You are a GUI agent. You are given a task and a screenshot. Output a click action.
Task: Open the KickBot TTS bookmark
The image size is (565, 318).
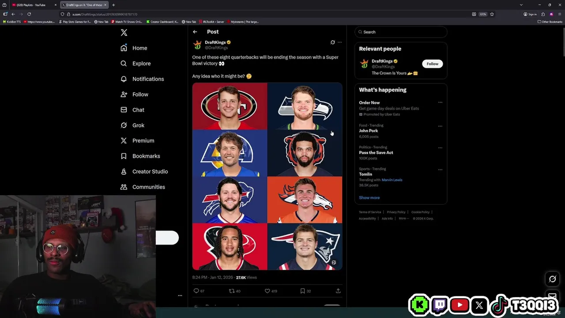[x=12, y=22]
